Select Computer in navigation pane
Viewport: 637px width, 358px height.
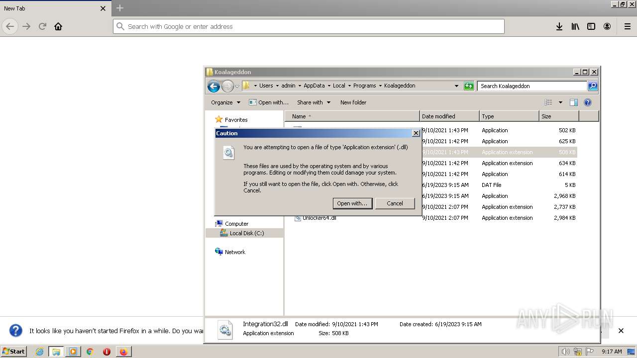coord(236,224)
